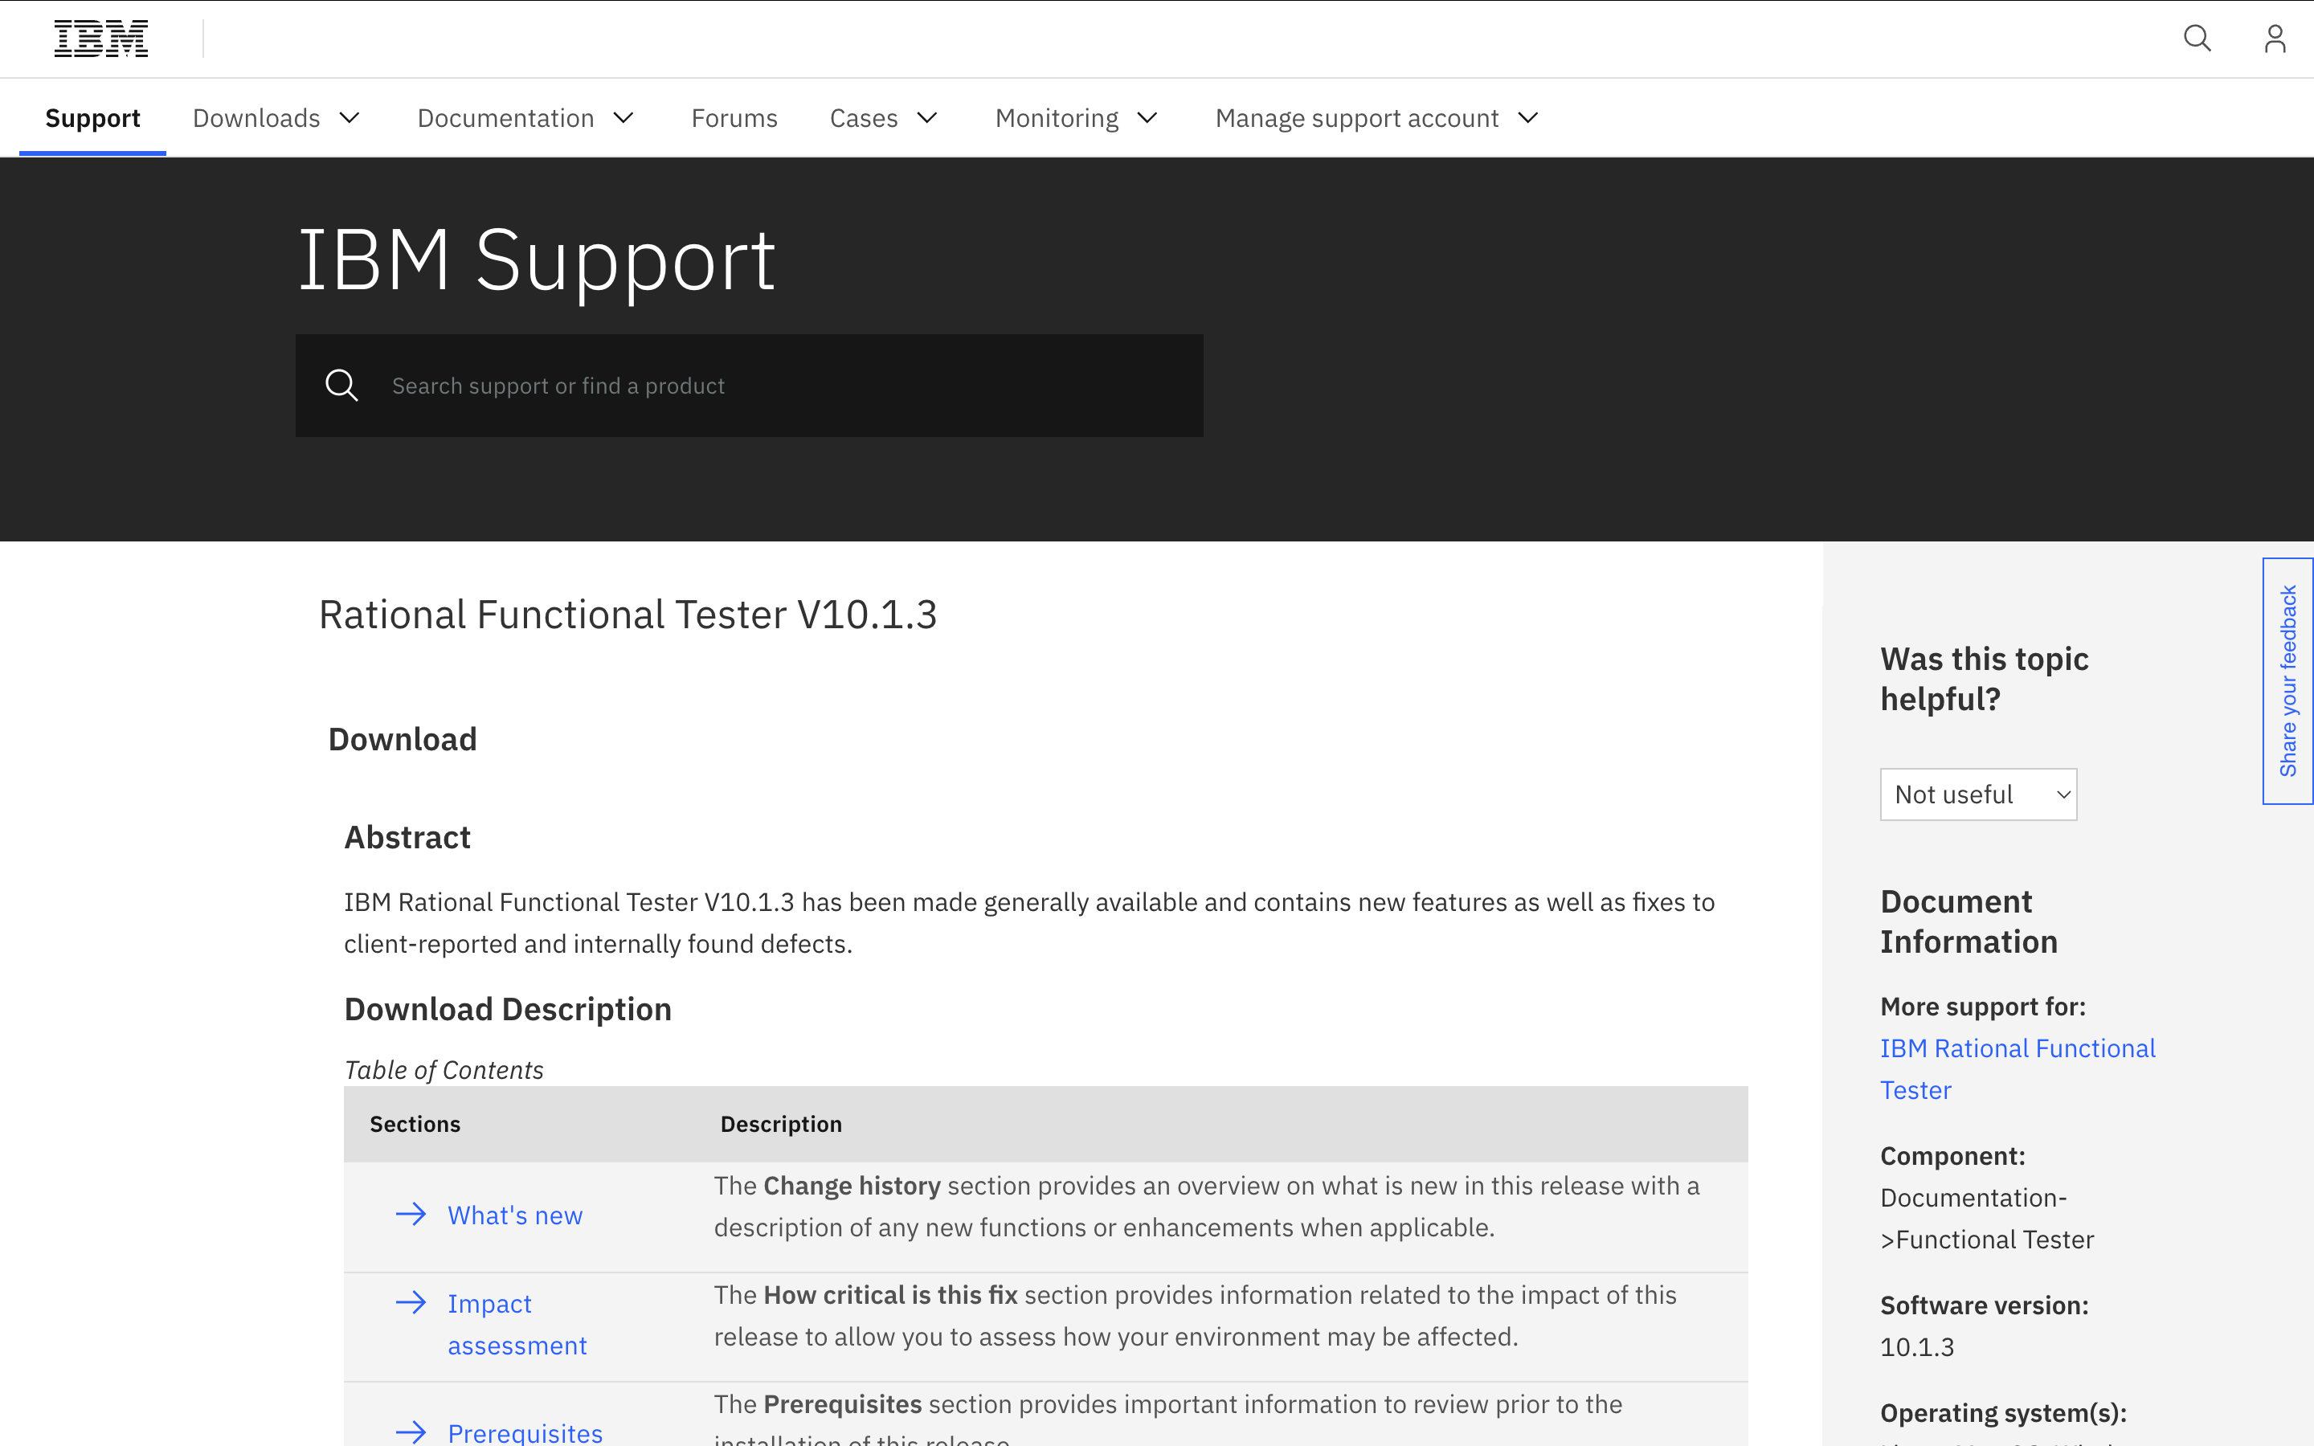Open the user profile icon
This screenshot has width=2314, height=1446.
(x=2275, y=39)
